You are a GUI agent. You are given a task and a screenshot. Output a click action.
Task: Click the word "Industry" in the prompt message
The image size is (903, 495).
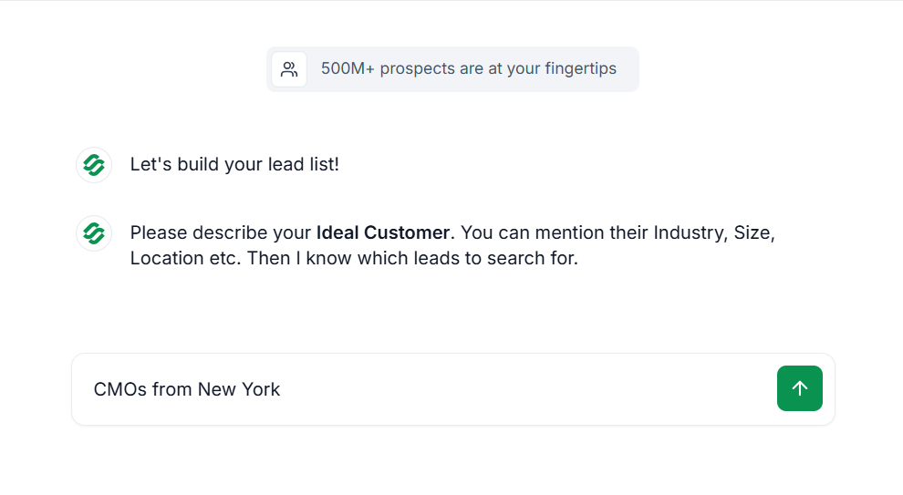690,232
